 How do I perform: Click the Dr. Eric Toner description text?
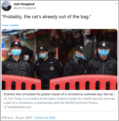coord(59,99)
